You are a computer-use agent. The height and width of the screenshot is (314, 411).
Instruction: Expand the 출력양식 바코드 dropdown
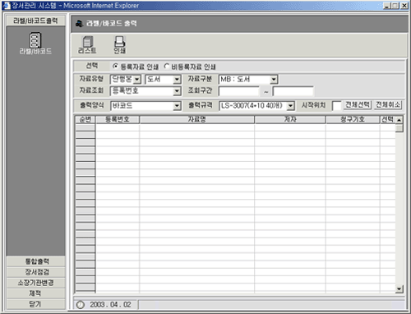177,106
